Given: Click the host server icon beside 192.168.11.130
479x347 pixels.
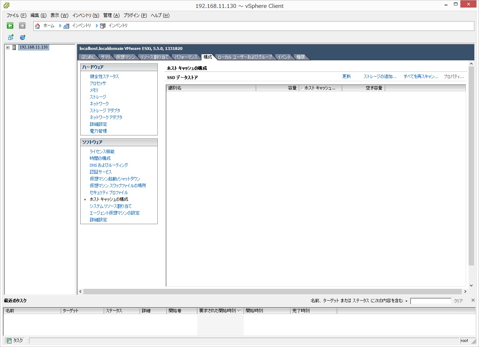Looking at the screenshot, I should click(x=14, y=47).
